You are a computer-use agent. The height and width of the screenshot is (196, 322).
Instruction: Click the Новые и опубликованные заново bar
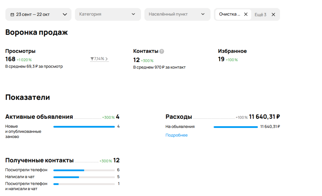pos(84,127)
